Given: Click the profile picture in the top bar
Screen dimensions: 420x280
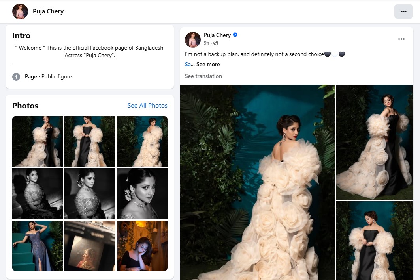Looking at the screenshot, I should point(20,11).
